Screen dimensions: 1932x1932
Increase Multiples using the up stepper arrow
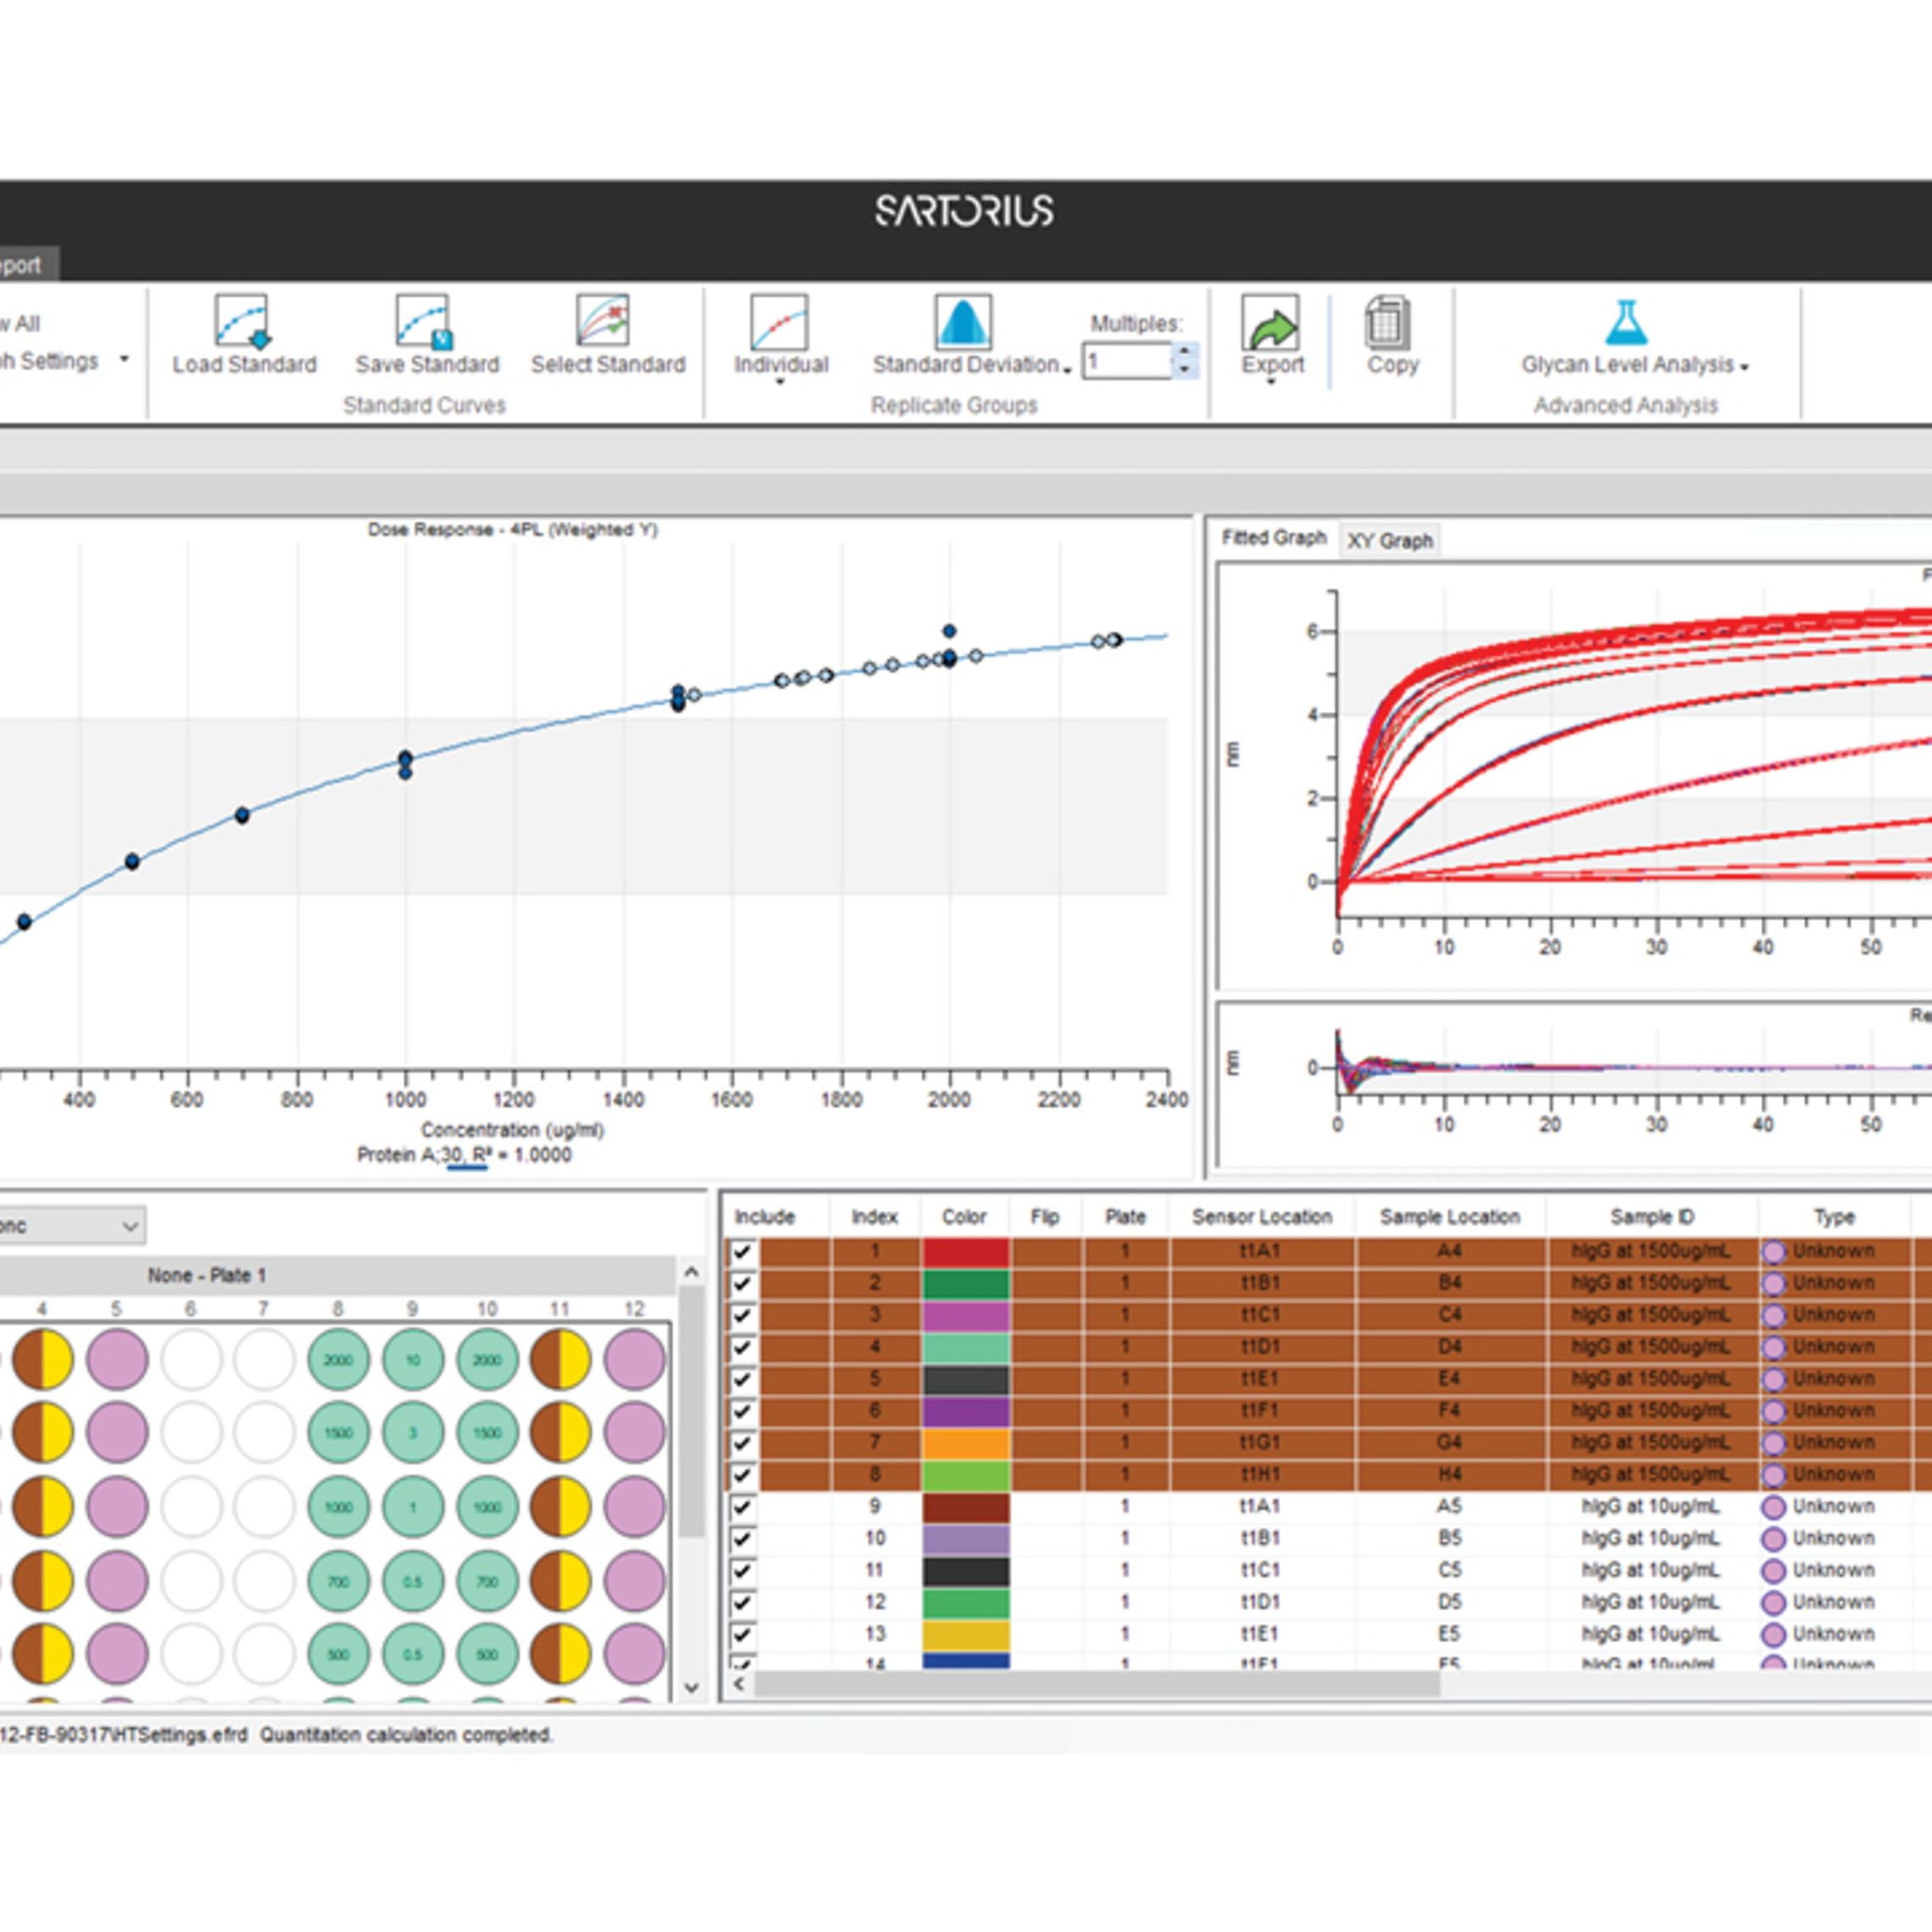tap(1188, 350)
